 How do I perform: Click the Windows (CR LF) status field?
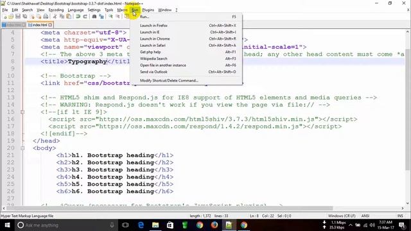pyautogui.click(x=342, y=216)
